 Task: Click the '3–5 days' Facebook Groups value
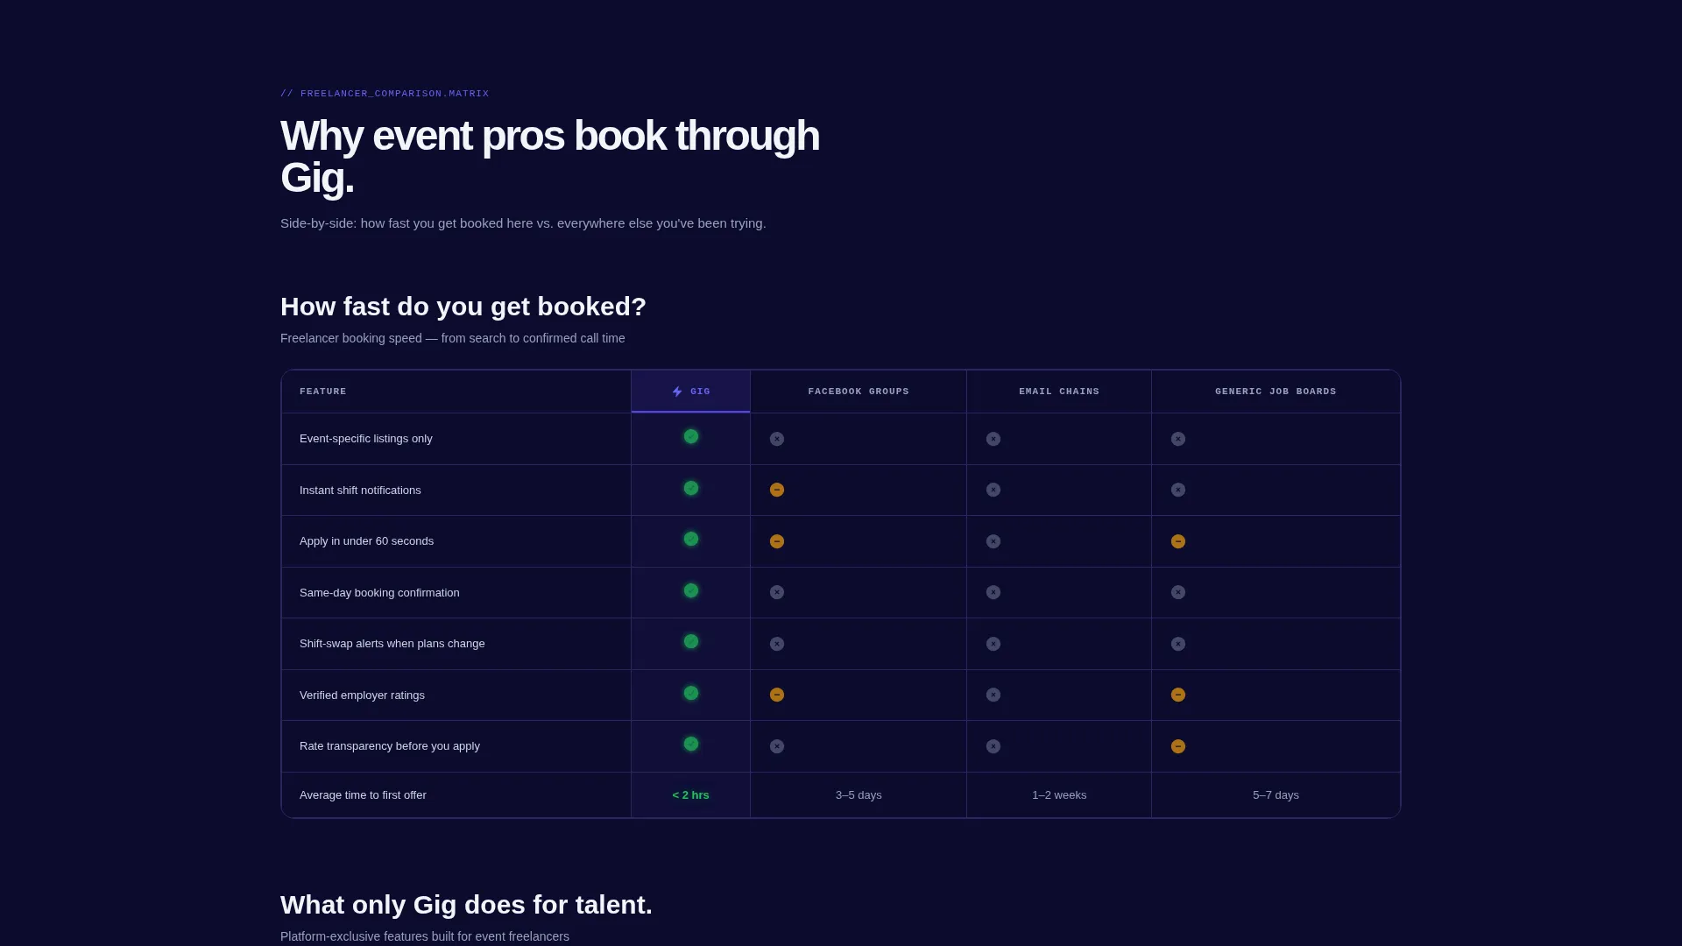(859, 795)
